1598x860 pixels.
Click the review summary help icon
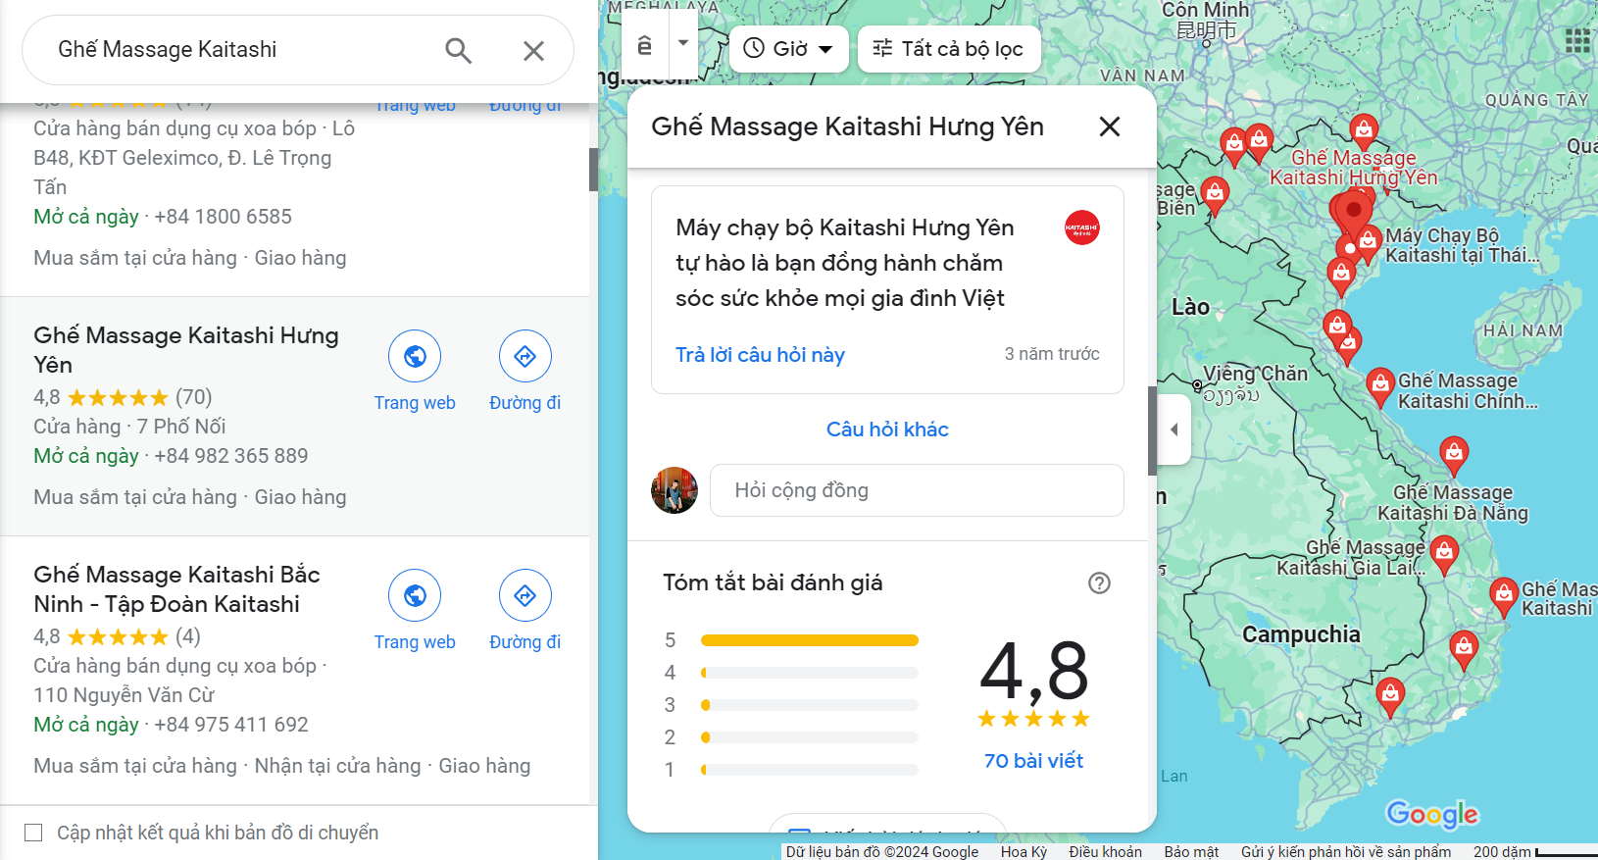[1100, 583]
